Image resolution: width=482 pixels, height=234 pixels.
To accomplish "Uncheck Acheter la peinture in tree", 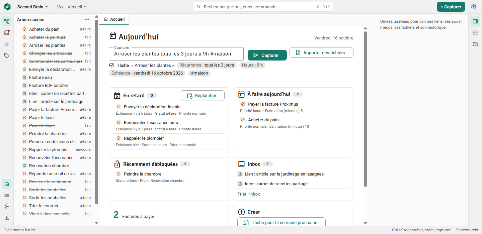I will [x=24, y=37].
